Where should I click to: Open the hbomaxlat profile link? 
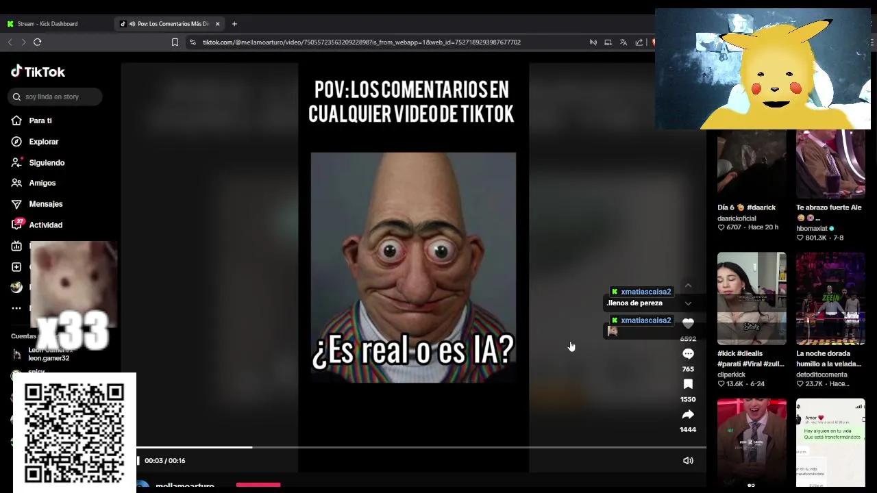click(812, 229)
